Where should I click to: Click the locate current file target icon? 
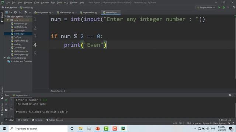pos(15,12)
